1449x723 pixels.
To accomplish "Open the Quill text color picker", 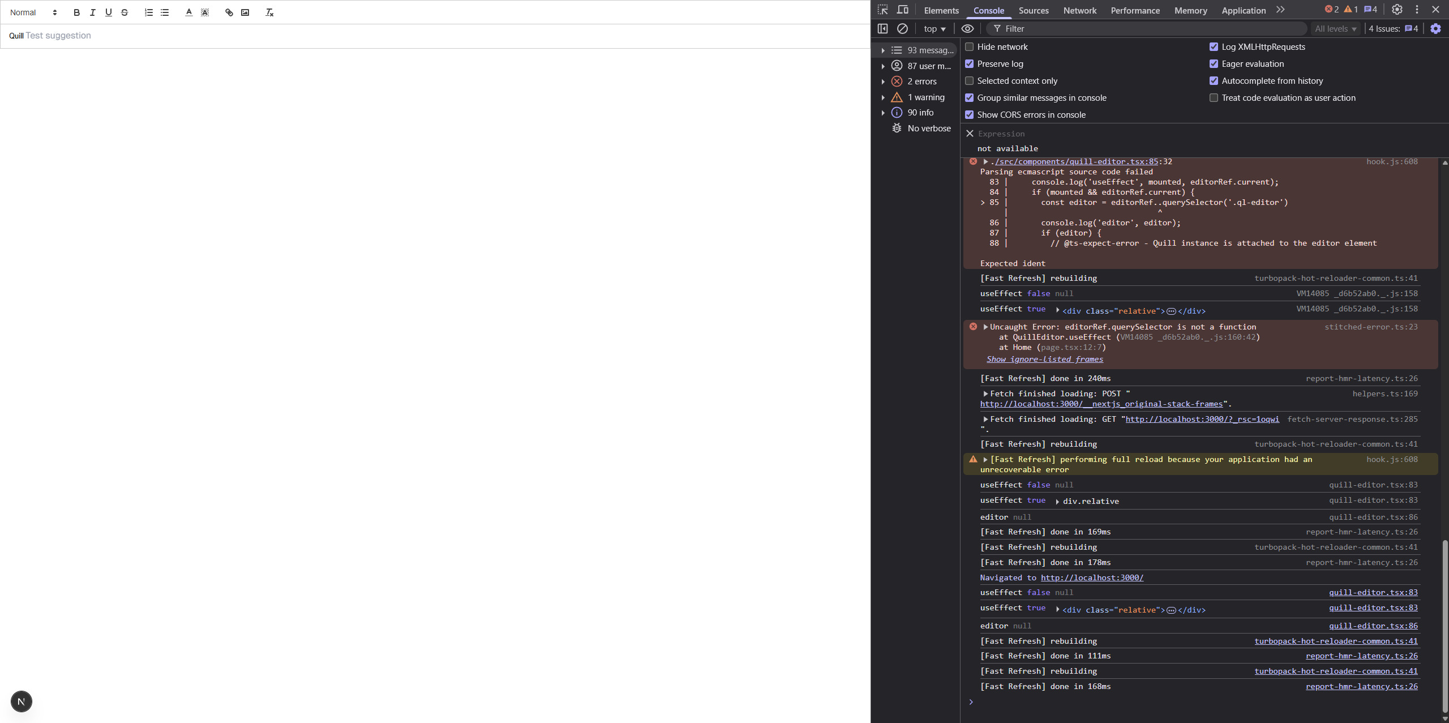I will [x=189, y=12].
